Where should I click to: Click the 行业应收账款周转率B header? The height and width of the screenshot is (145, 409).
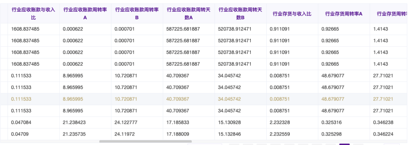coord(137,14)
